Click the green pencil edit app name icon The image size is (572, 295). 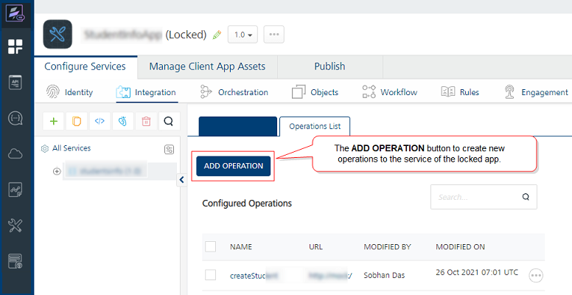point(217,35)
